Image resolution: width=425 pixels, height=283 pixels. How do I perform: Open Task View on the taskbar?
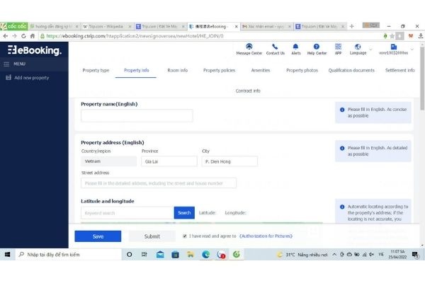pos(144,255)
